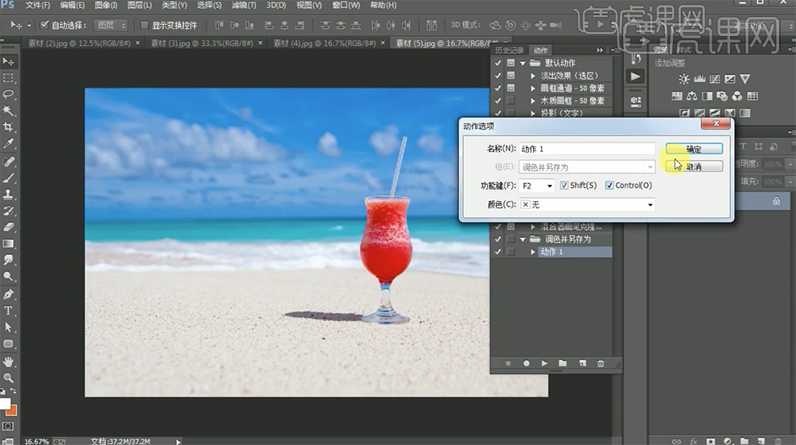Select the Horizontal Type tool
The image size is (796, 445).
[9, 311]
